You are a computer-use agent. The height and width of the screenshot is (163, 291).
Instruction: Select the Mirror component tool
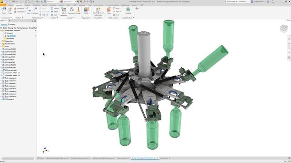click(55, 12)
